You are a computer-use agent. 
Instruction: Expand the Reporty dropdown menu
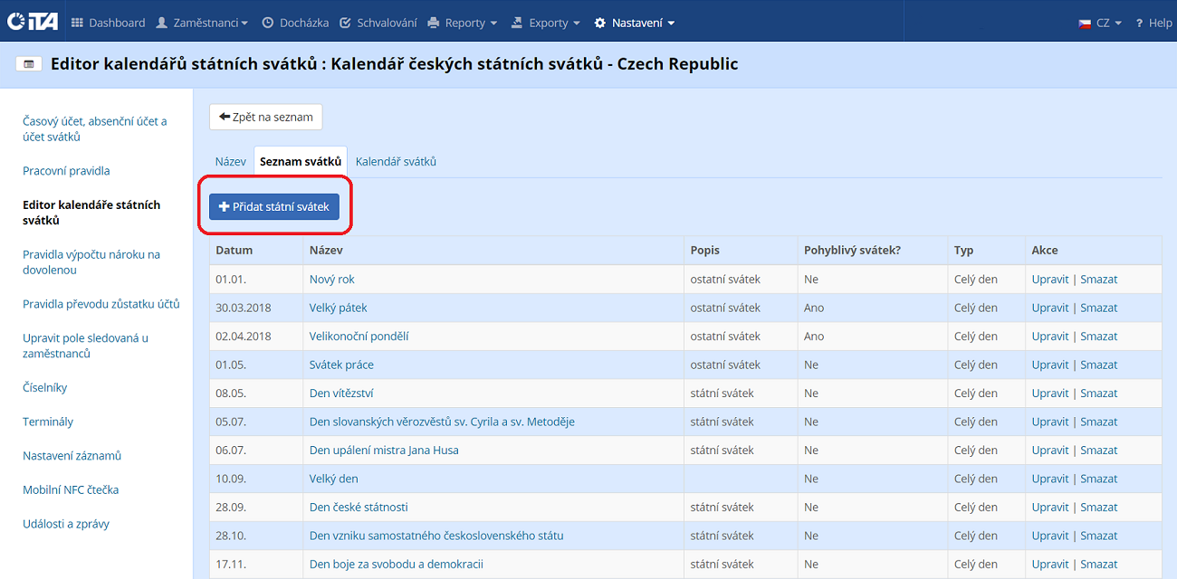pyautogui.click(x=462, y=23)
